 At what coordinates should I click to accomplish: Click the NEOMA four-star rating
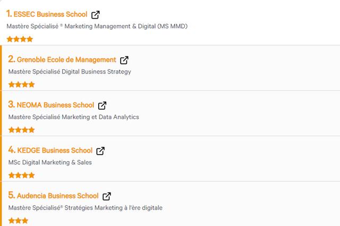coord(21,130)
